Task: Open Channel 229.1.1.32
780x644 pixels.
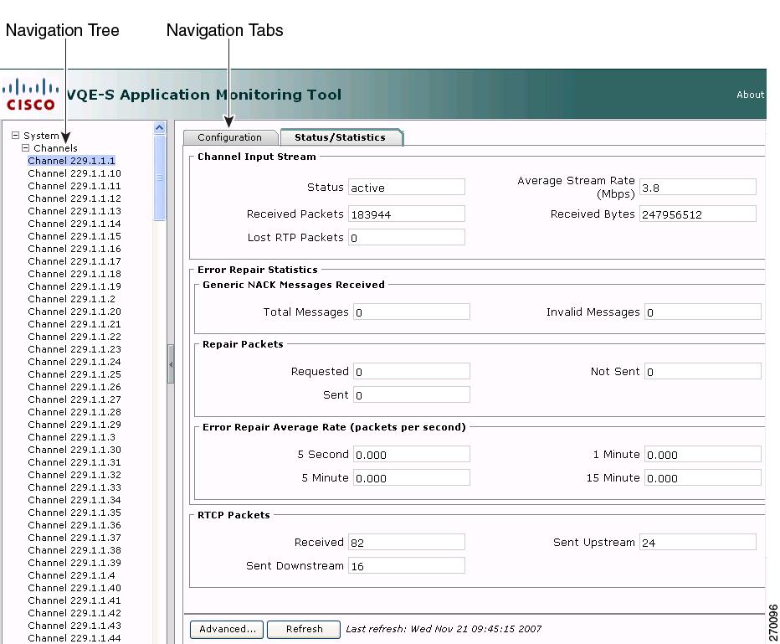Action: (74, 475)
